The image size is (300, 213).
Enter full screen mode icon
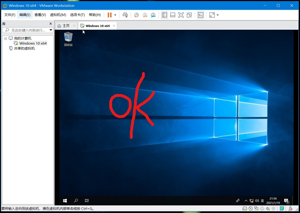[x=181, y=15]
